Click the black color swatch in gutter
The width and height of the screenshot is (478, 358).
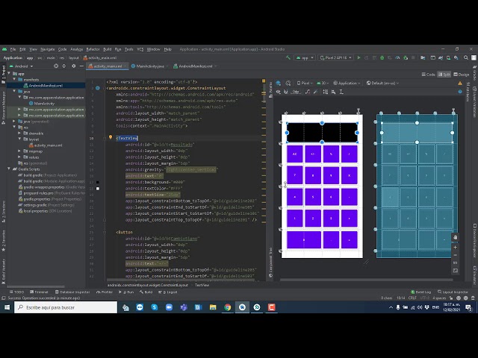pos(98,182)
